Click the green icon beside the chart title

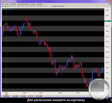[x=3, y=9]
